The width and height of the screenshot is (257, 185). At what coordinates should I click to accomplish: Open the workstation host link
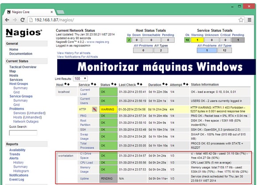point(66,156)
